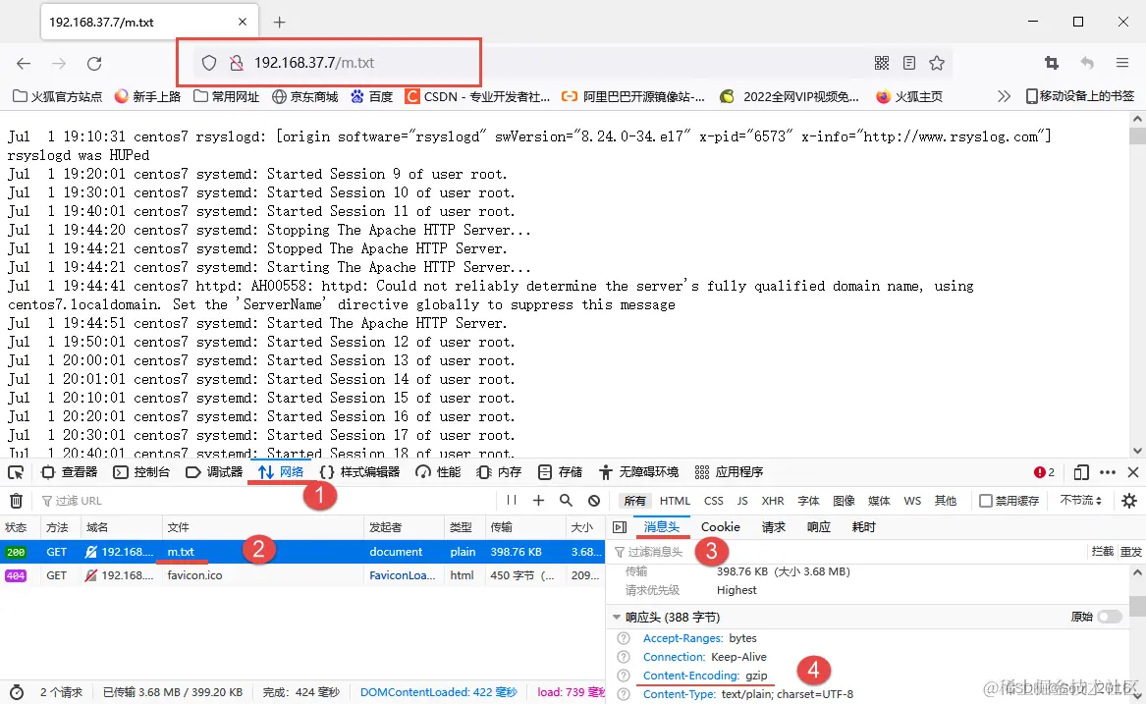Switch responsive design mode icon

click(x=1081, y=472)
